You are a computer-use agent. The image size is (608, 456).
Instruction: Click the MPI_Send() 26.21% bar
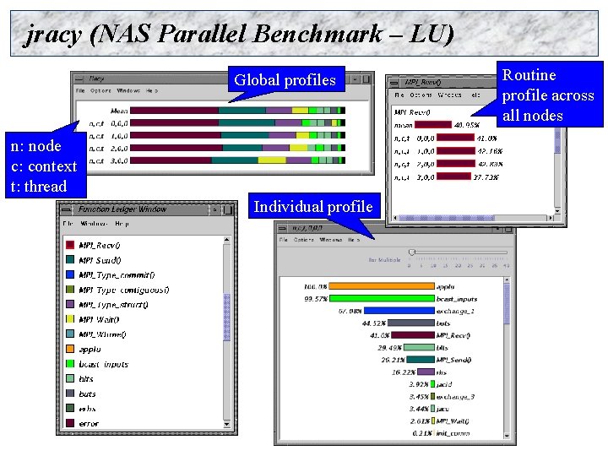click(x=421, y=360)
